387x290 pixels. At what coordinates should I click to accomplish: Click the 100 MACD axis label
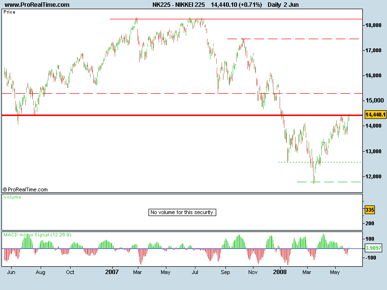370,239
